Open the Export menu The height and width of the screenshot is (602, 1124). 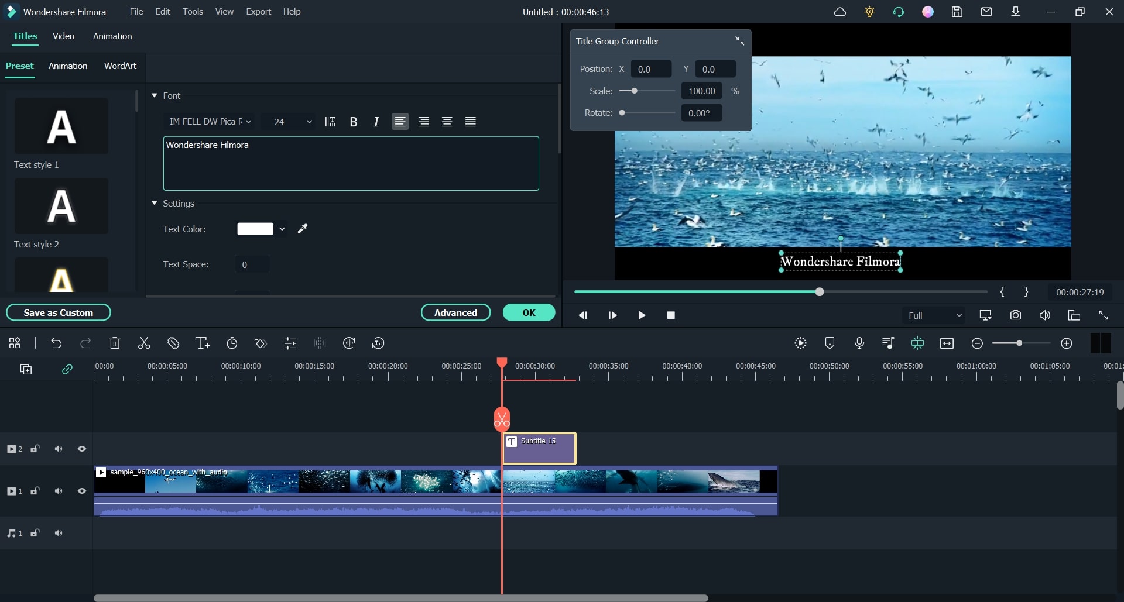(x=258, y=12)
